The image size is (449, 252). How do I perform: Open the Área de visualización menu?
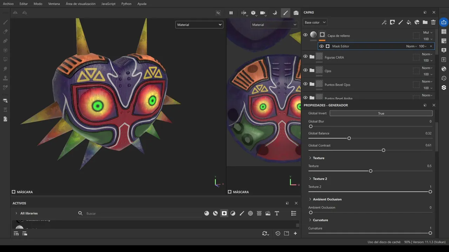(x=81, y=4)
